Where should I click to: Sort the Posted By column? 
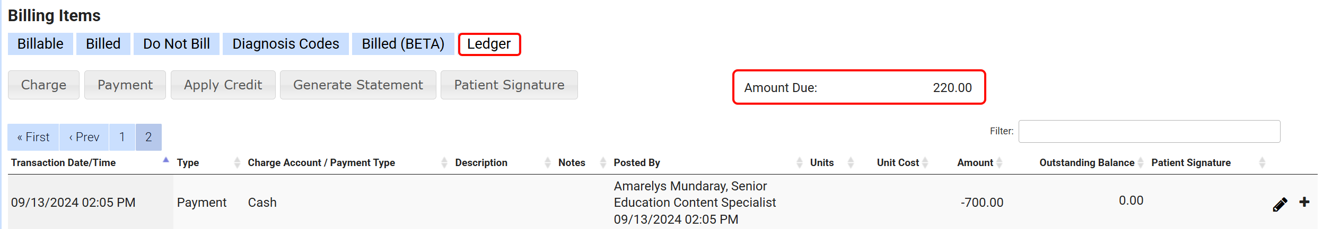point(799,163)
